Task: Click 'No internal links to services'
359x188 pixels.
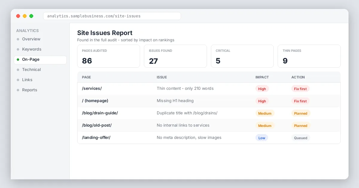Action: (x=183, y=125)
